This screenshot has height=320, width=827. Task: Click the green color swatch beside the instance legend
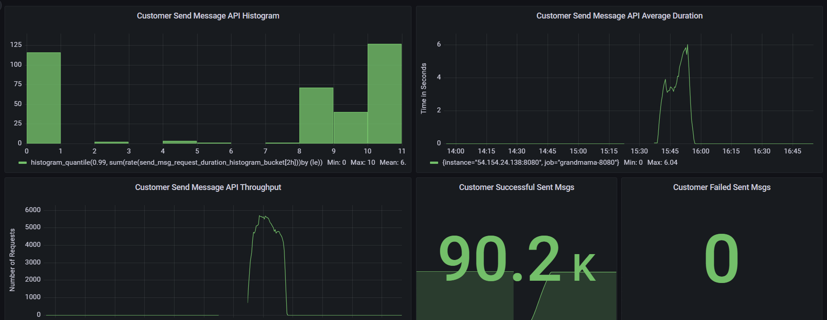(434, 162)
